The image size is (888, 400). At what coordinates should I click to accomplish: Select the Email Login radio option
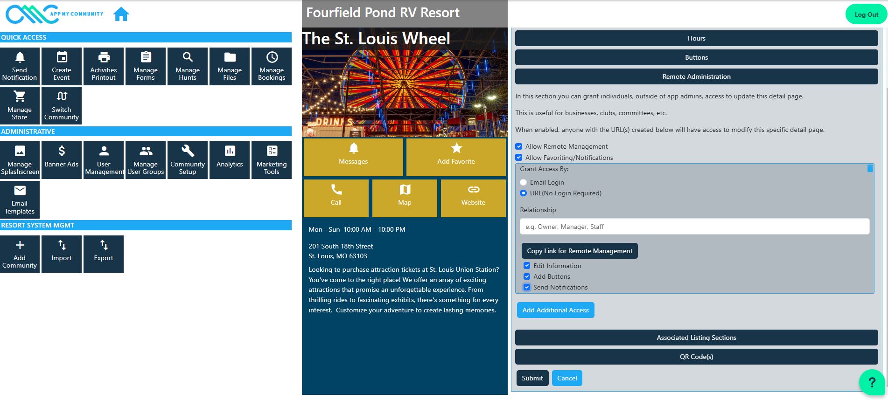(x=524, y=182)
